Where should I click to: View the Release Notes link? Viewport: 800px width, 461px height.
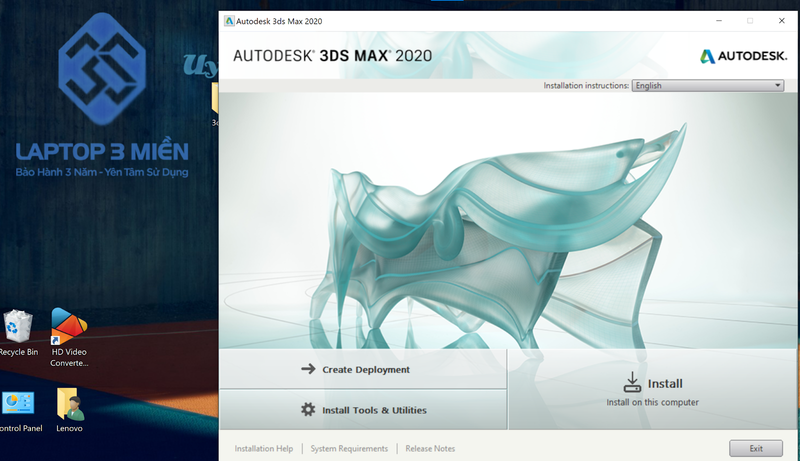click(430, 448)
